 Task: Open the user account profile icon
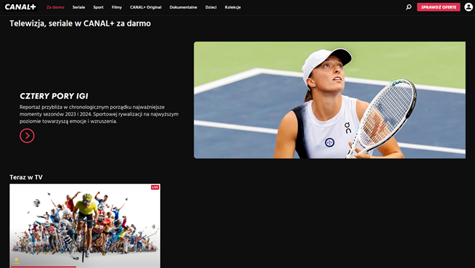(x=468, y=7)
